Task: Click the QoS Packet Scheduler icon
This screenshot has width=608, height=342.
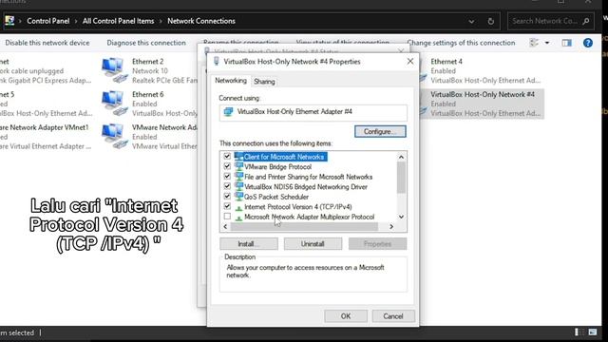Action: 238,197
